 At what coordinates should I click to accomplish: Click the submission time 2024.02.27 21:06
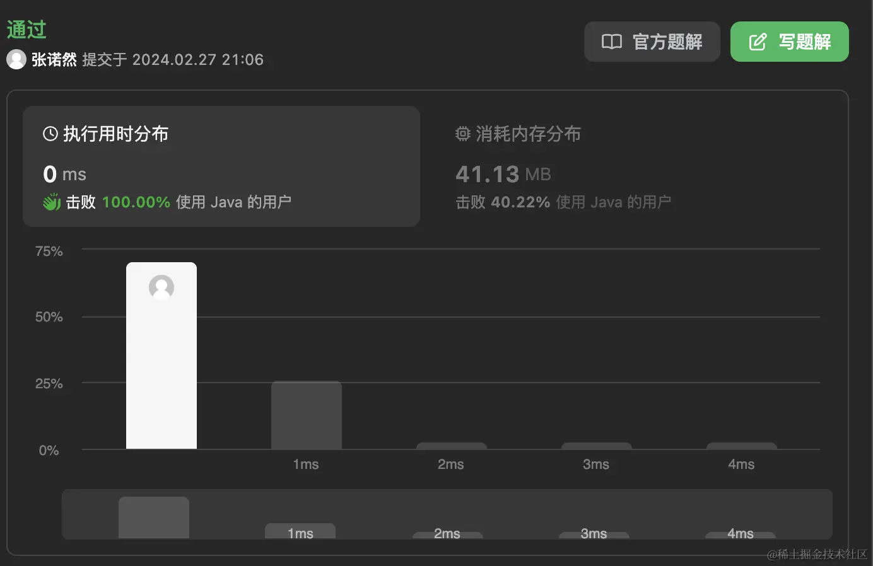pos(198,60)
